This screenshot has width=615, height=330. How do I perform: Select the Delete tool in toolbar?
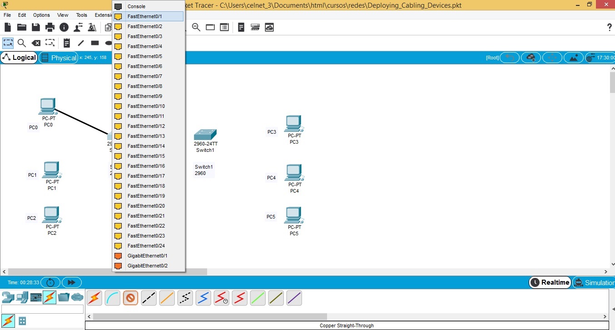pyautogui.click(x=36, y=43)
